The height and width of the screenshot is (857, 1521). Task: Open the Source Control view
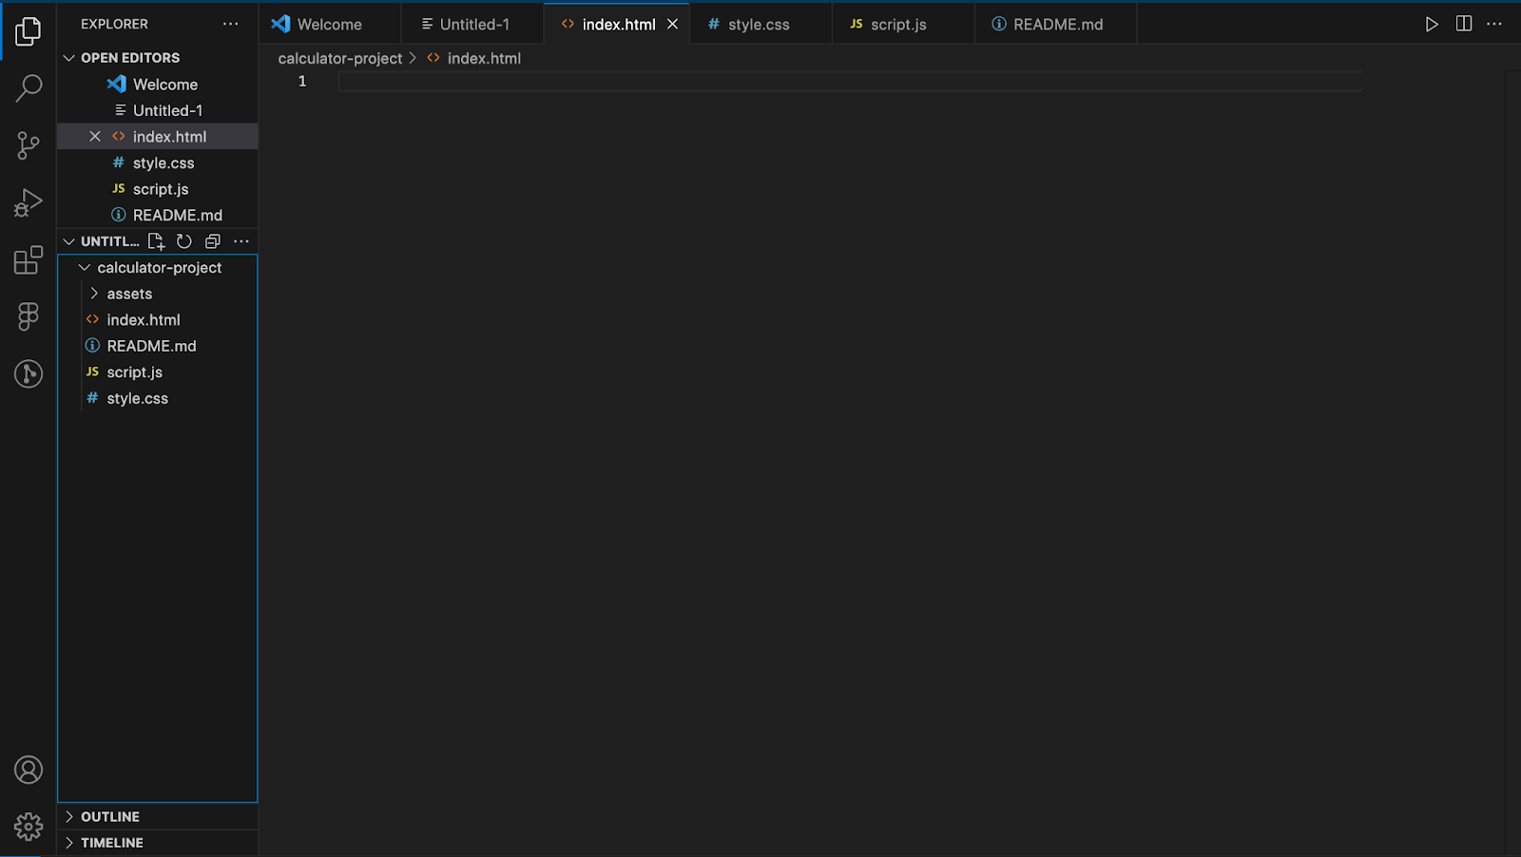point(29,145)
